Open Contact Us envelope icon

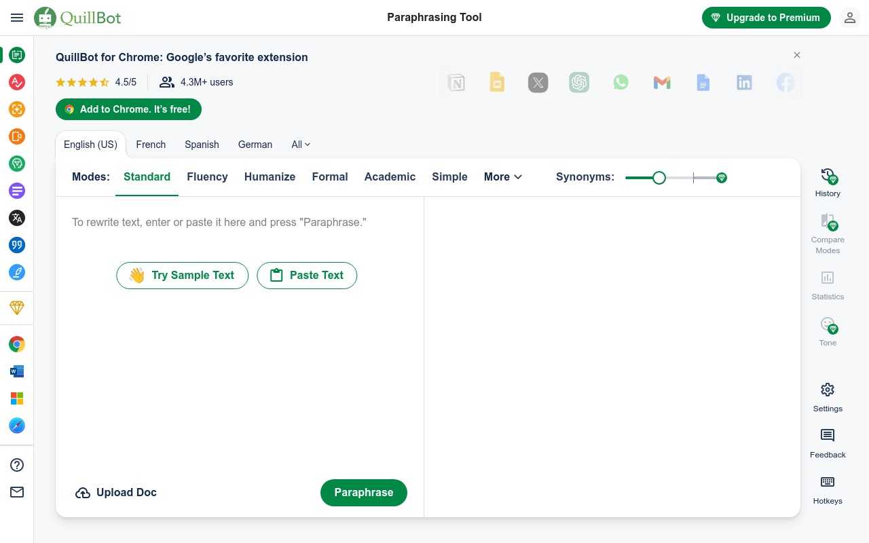[x=17, y=492]
